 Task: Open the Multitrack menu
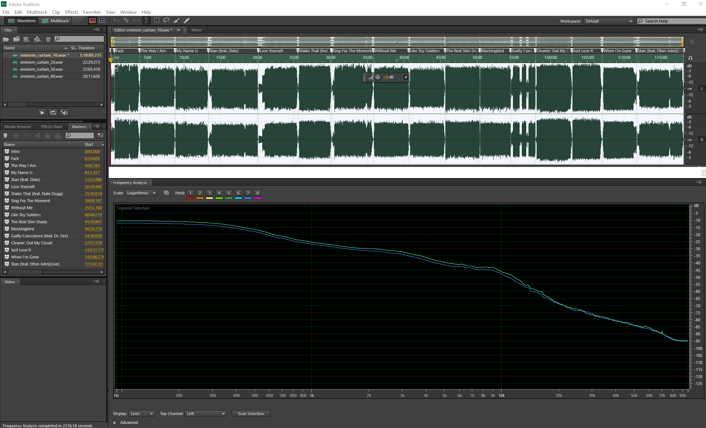[37, 12]
